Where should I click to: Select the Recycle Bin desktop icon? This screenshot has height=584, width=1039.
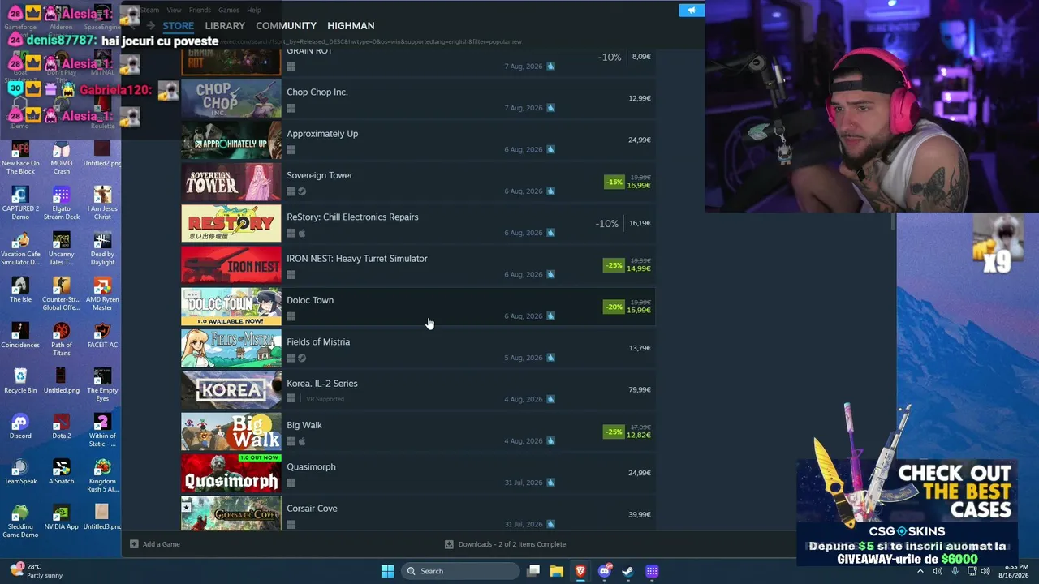click(x=20, y=381)
